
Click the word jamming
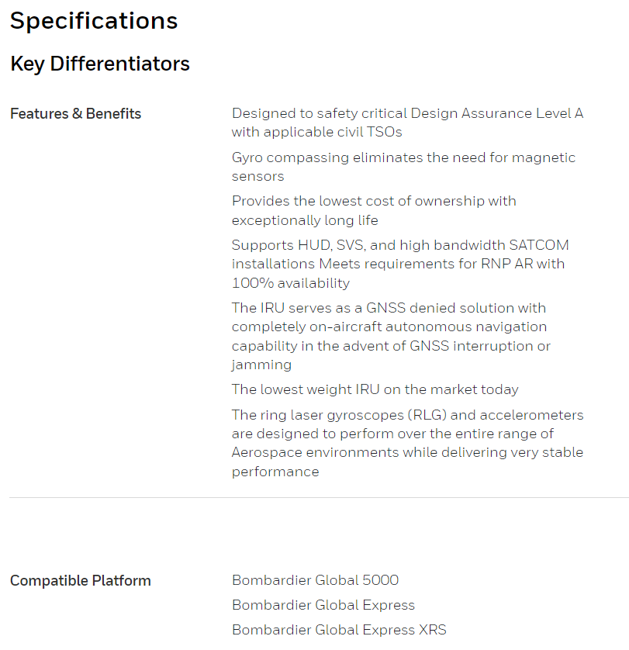click(x=261, y=365)
